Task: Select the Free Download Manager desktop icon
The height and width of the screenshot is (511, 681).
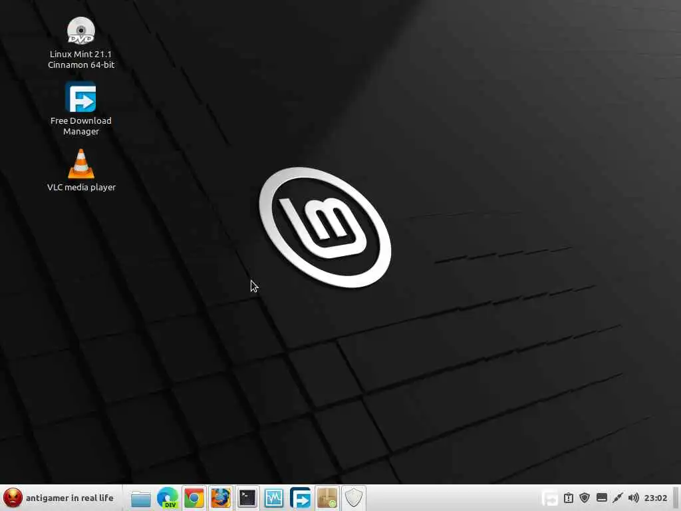Action: point(80,108)
